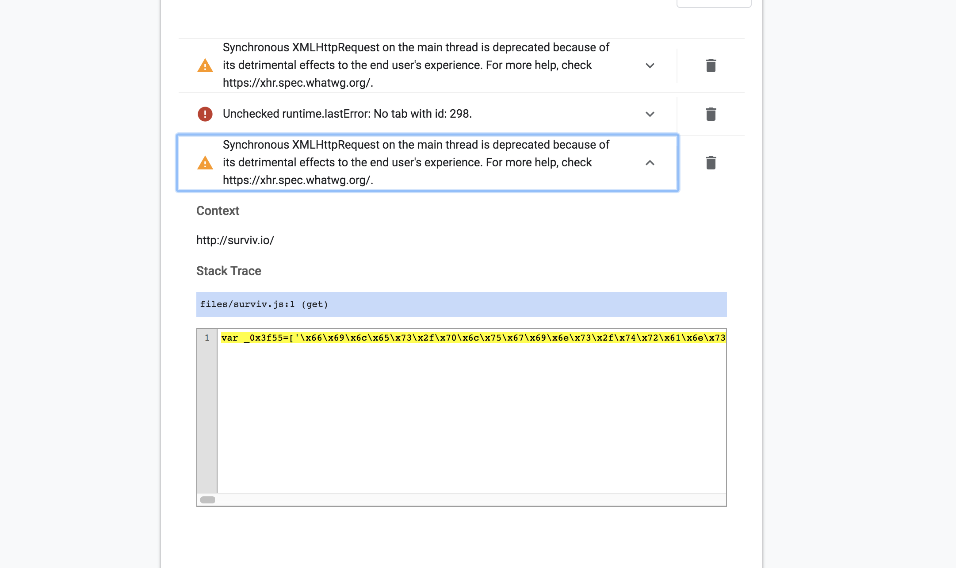Screen dimensions: 956x568
Task: Click the http://surviv.io/ context URL
Action: tap(235, 240)
